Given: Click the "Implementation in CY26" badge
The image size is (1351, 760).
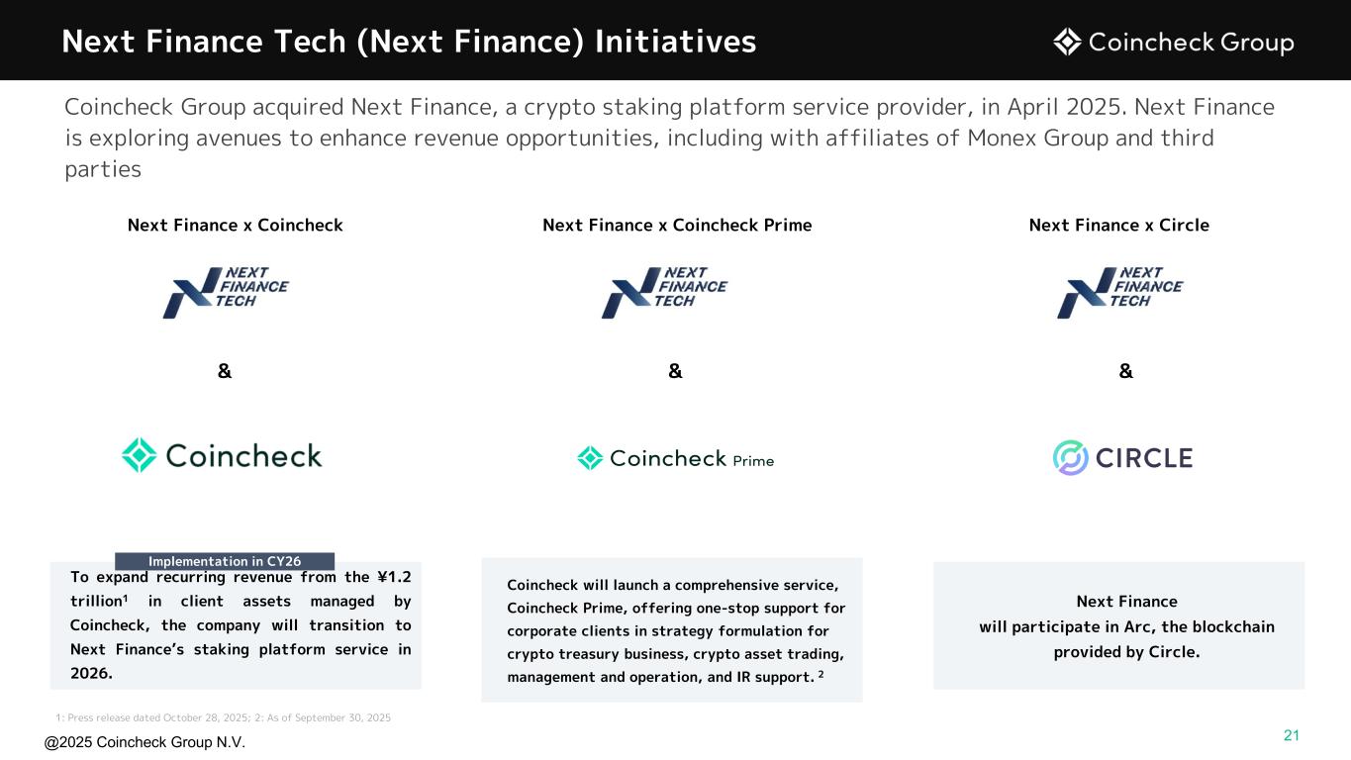Looking at the screenshot, I should (x=225, y=561).
